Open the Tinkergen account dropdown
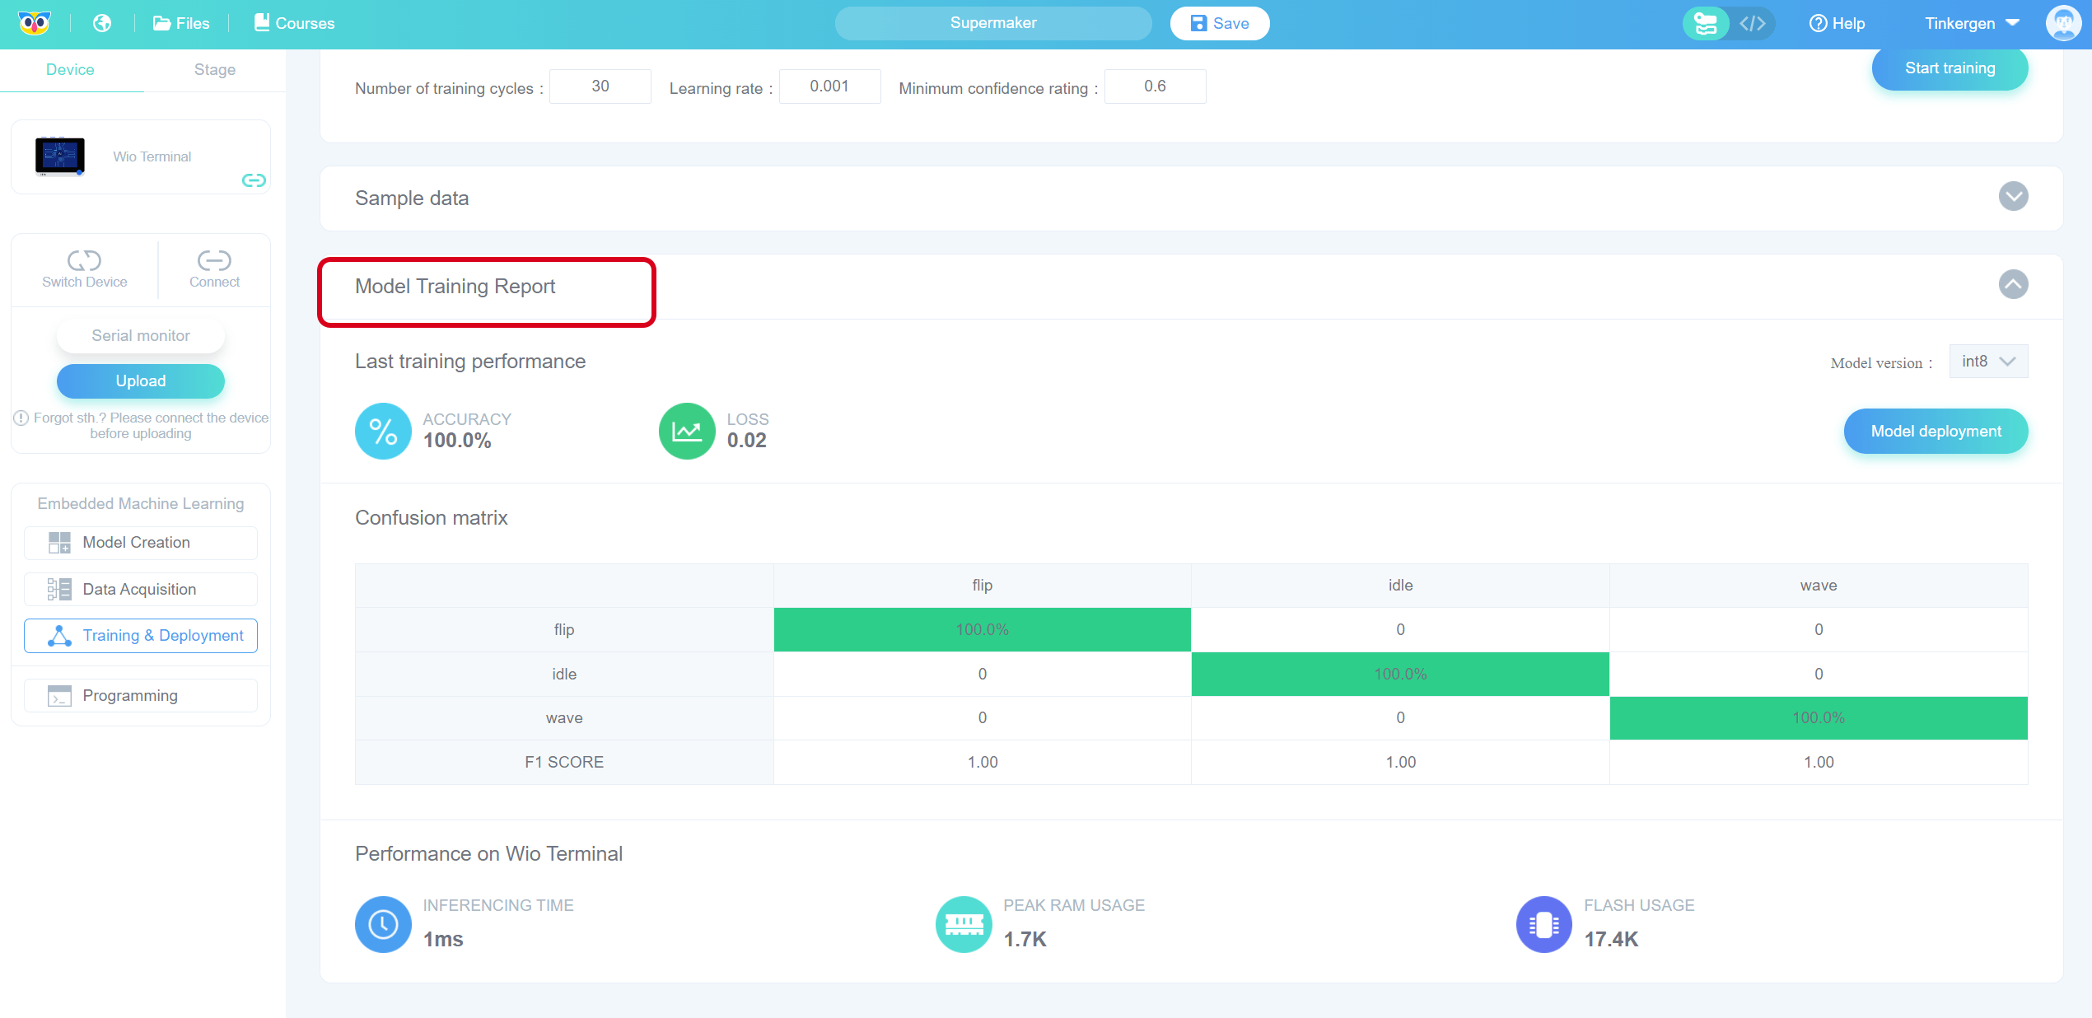This screenshot has height=1018, width=2092. coord(1972,23)
